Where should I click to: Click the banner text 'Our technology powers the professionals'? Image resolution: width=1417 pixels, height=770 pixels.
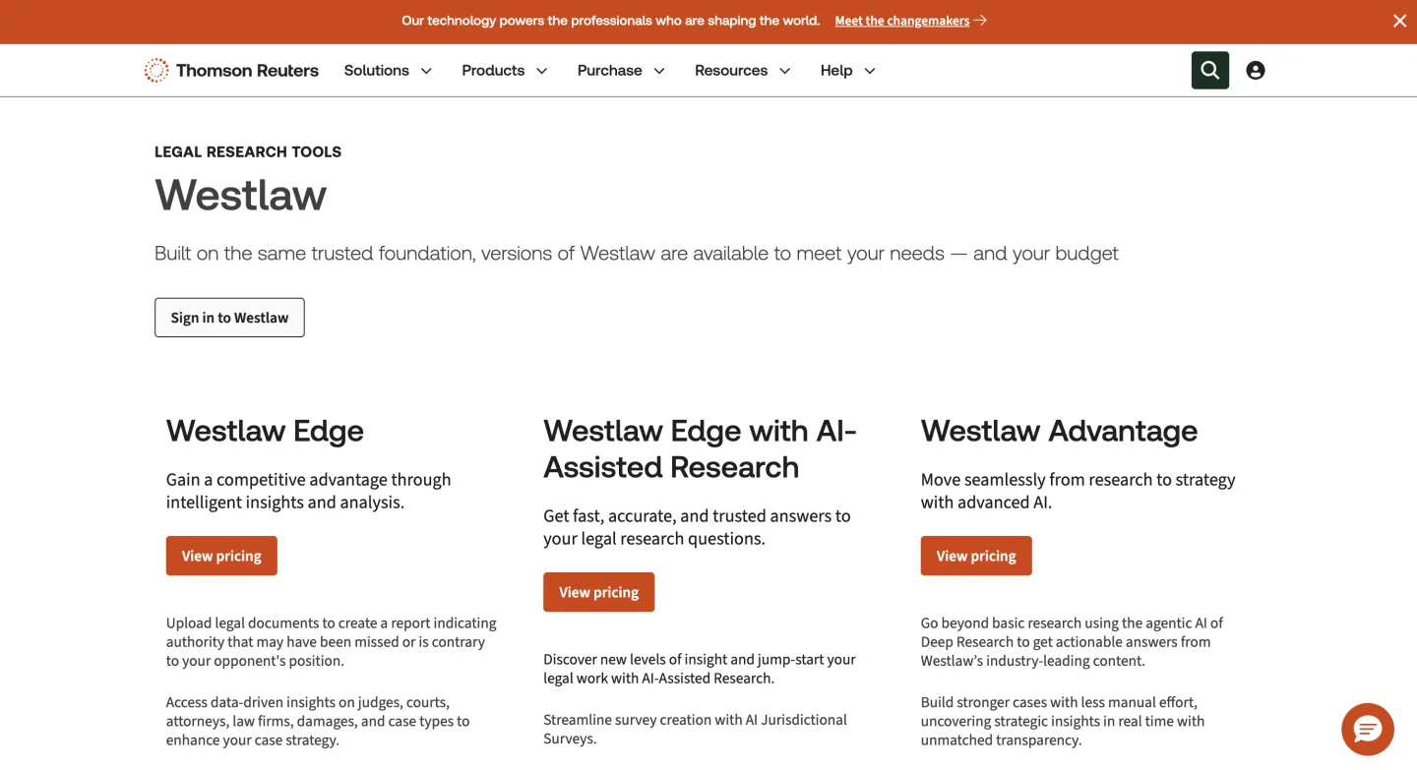point(610,21)
